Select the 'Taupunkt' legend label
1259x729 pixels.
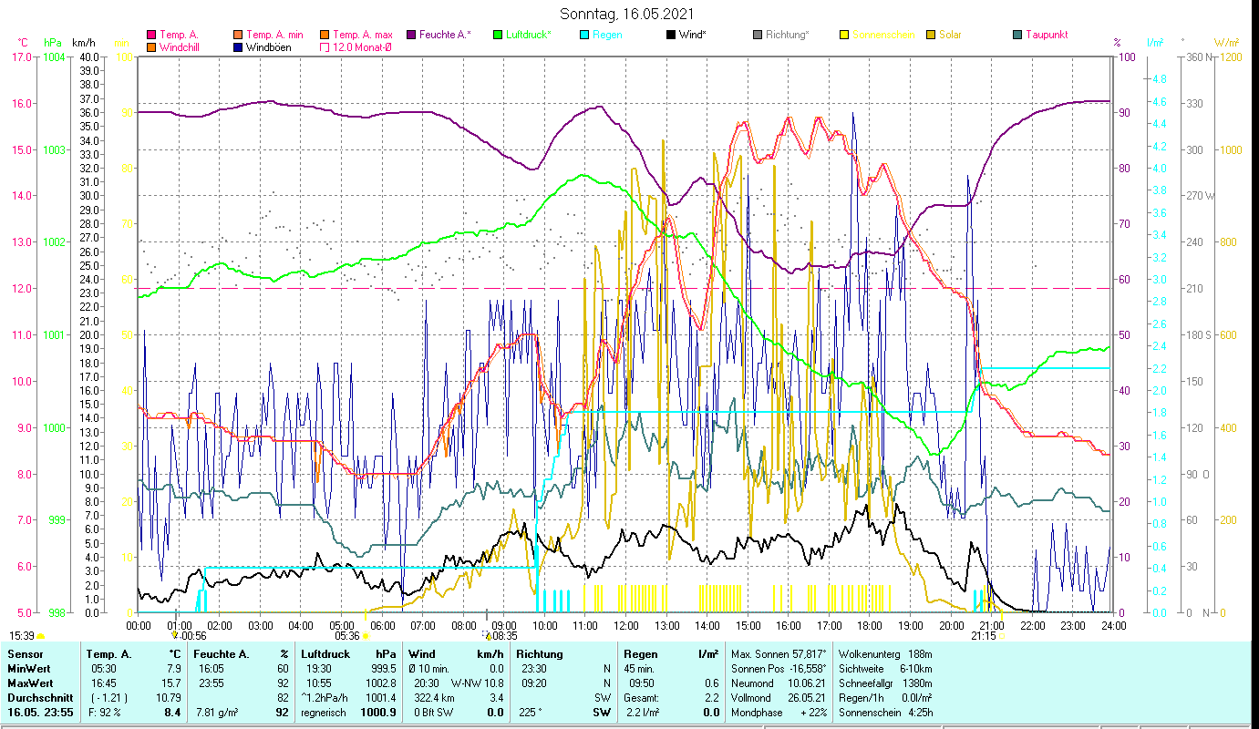(x=1047, y=36)
